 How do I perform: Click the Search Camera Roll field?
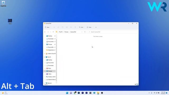point(112,32)
